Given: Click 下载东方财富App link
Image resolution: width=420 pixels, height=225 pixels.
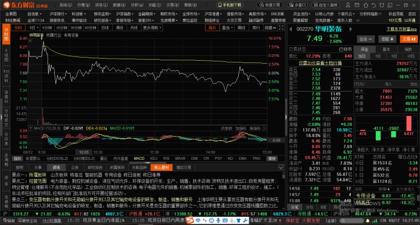Looking at the screenshot, I should (402, 29).
